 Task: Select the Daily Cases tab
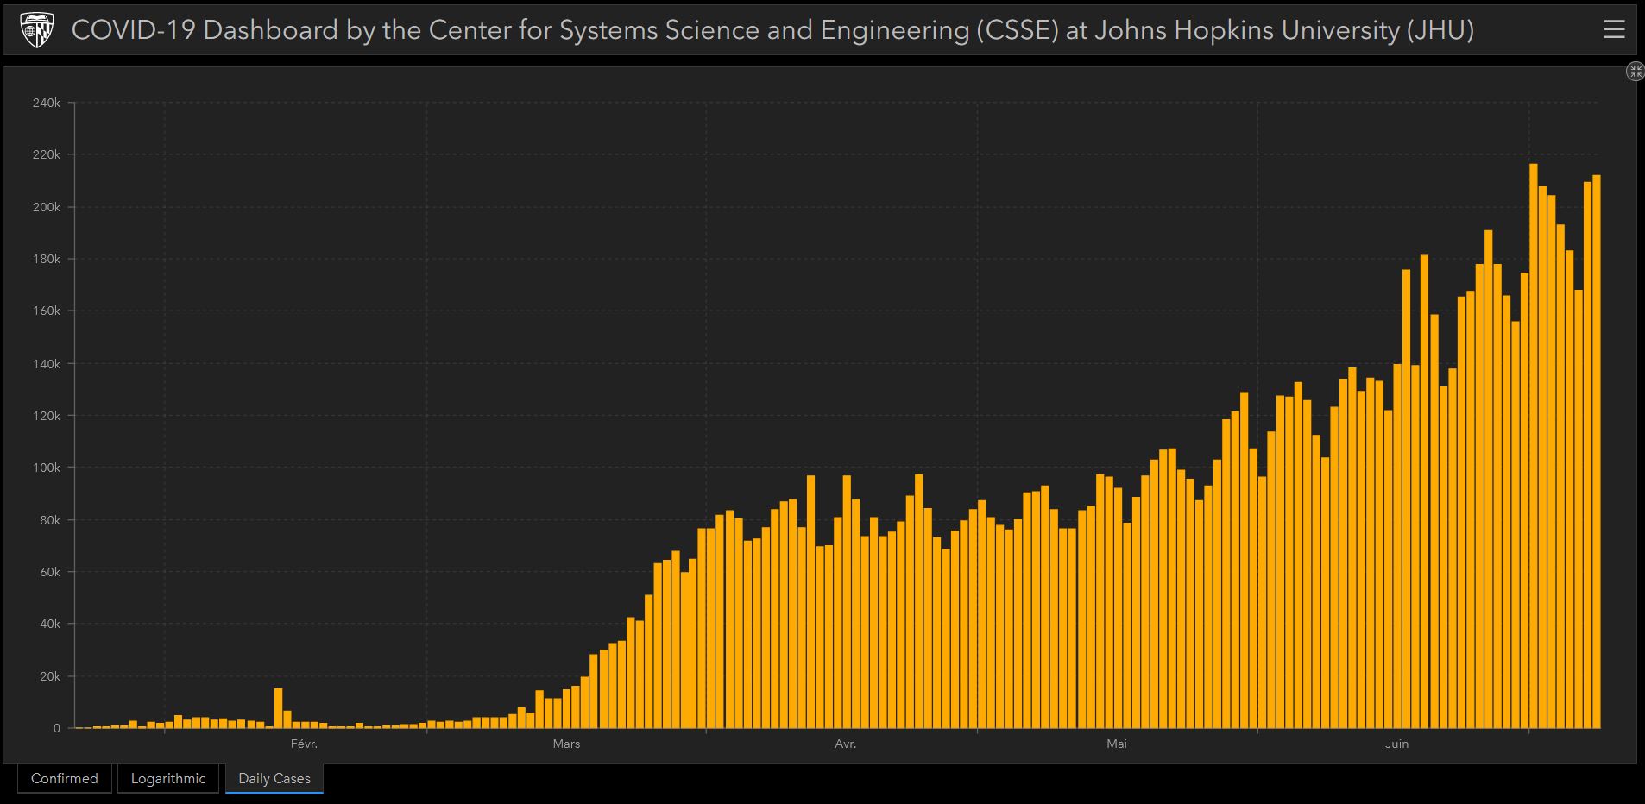click(274, 778)
